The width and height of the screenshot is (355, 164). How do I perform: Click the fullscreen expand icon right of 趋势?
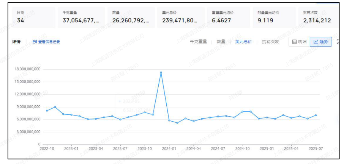(x=338, y=42)
